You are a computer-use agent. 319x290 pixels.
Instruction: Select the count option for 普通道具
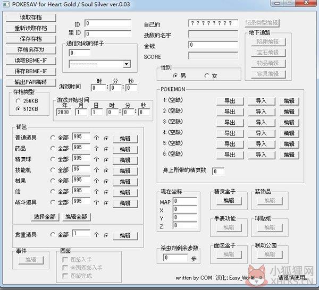point(106,139)
